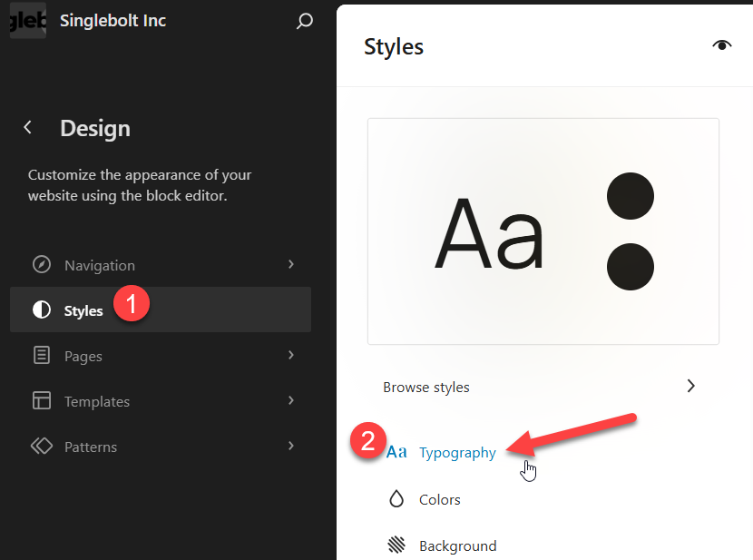Click the Patterns diamond icon
Viewport: 753px width, 560px height.
click(x=42, y=447)
